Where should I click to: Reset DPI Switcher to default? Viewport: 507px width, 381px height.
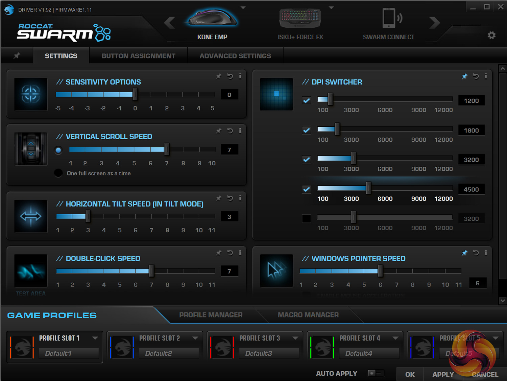[x=476, y=76]
